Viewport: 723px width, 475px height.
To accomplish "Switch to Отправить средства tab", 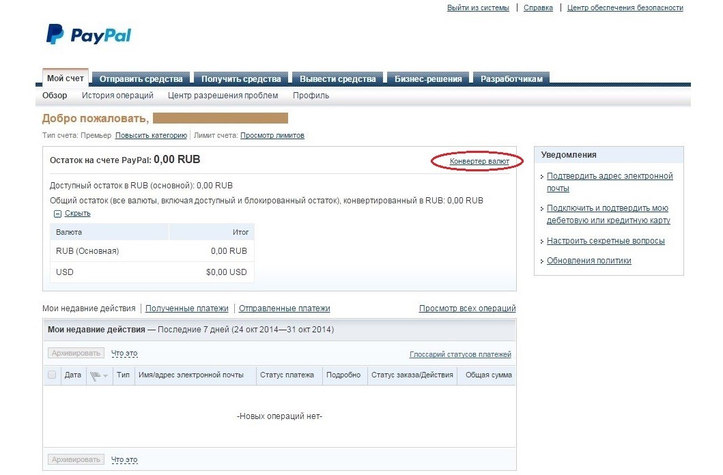I will [x=141, y=78].
